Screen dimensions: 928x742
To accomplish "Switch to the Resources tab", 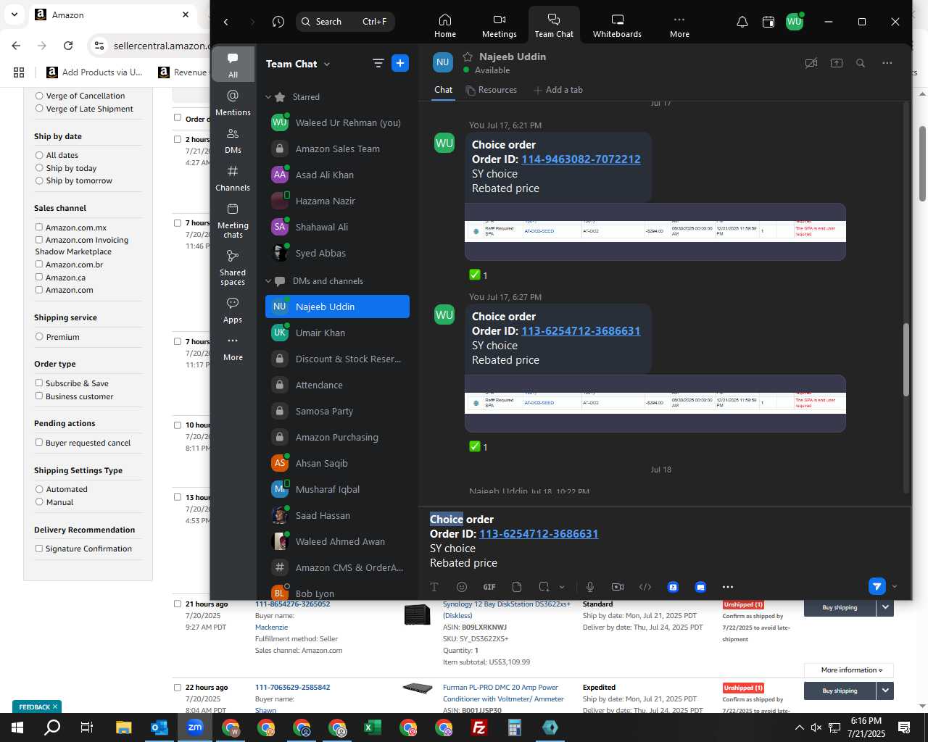I will click(492, 90).
